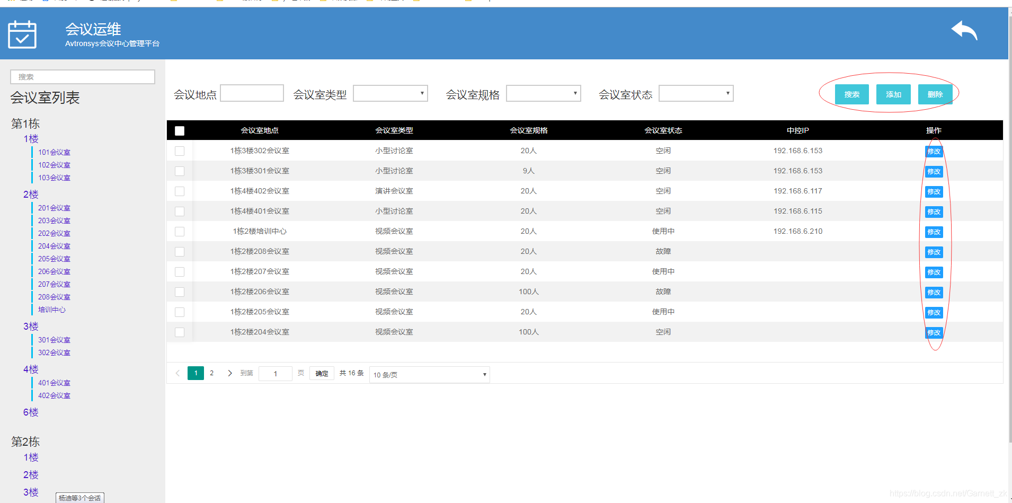Click the calendar check logo icon
The height and width of the screenshot is (503, 1012).
tap(22, 34)
